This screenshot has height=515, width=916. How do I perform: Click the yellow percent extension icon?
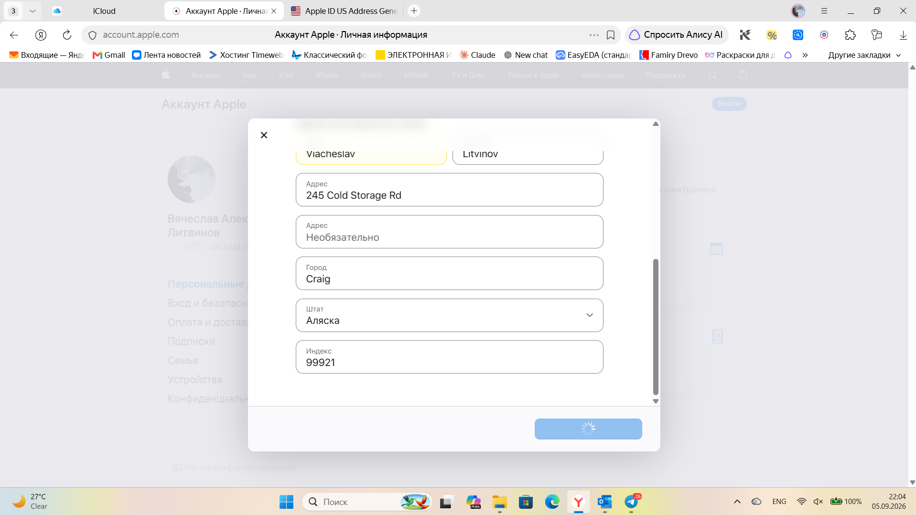point(771,35)
